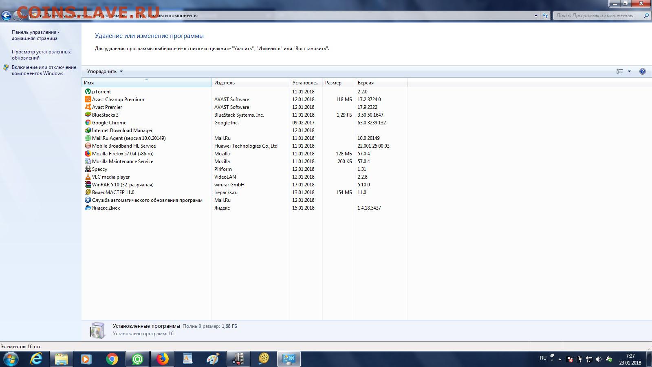Open the Упорядочить dropdown menu
This screenshot has height=367, width=652.
click(105, 71)
